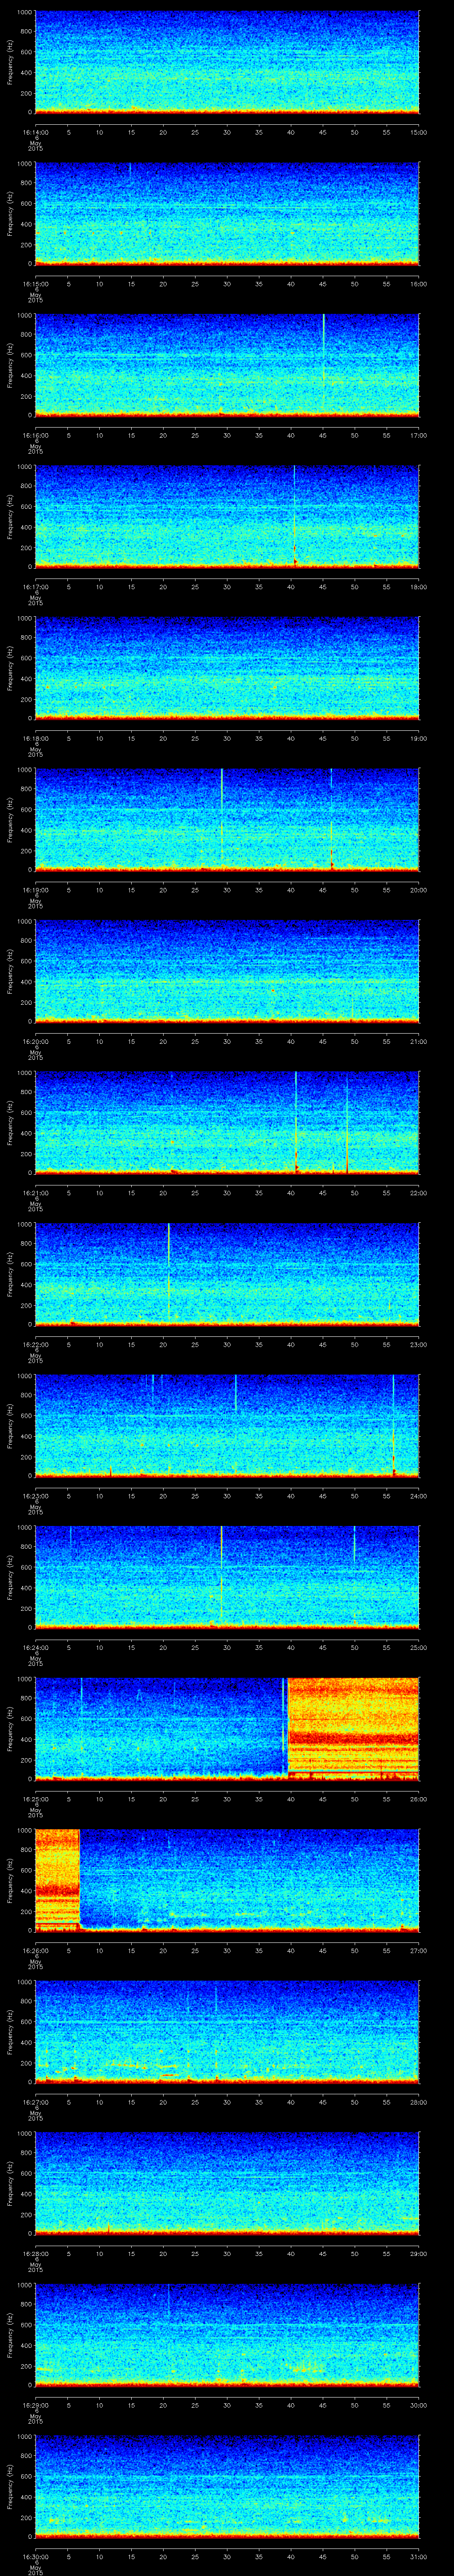454x2576 pixels.
Task: Click the vertical spike near 40 seconds in the 16:17:00 panel
Action: coord(294,516)
